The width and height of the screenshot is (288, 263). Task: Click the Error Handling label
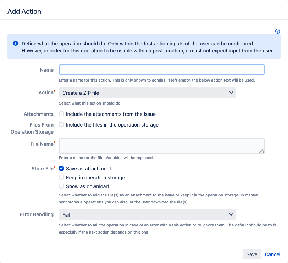(37, 214)
